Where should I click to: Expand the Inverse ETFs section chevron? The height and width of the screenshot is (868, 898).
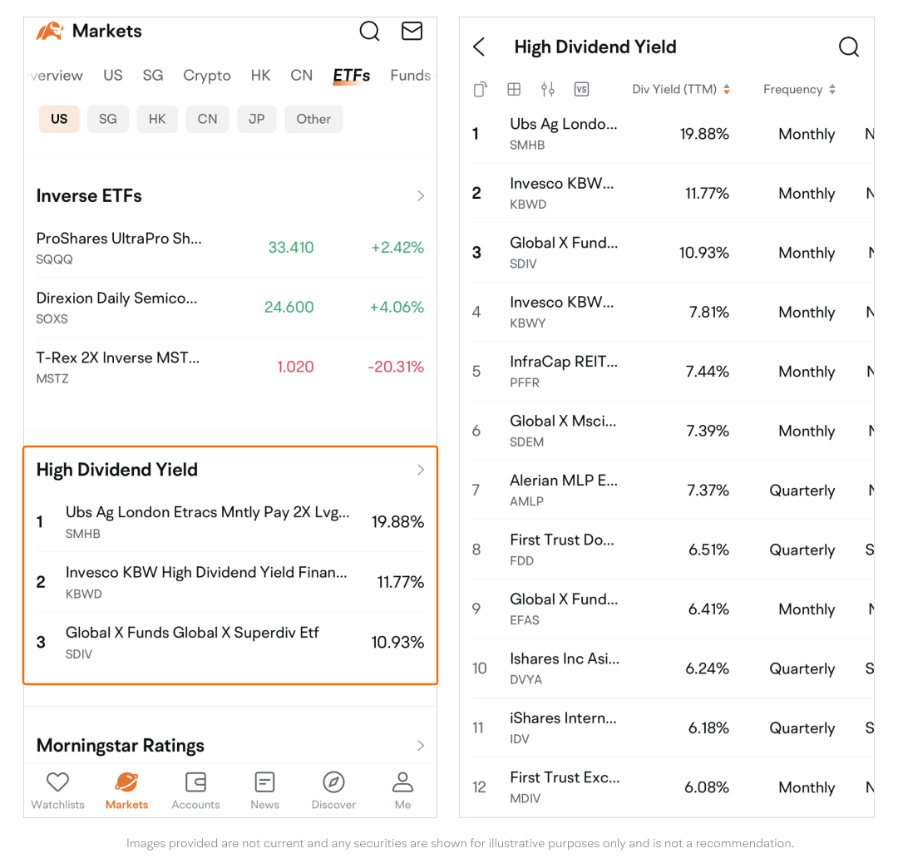pos(421,196)
